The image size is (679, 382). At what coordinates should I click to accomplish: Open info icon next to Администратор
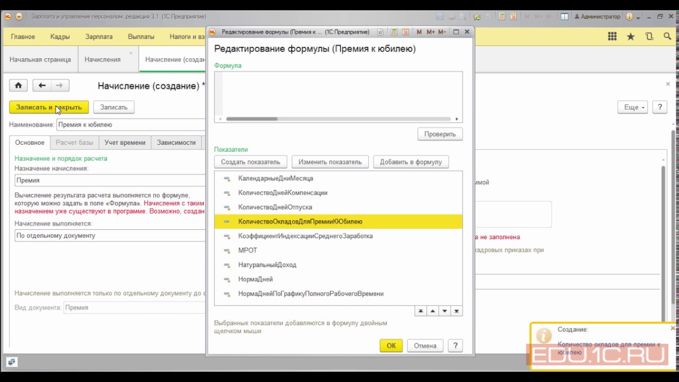(x=629, y=16)
